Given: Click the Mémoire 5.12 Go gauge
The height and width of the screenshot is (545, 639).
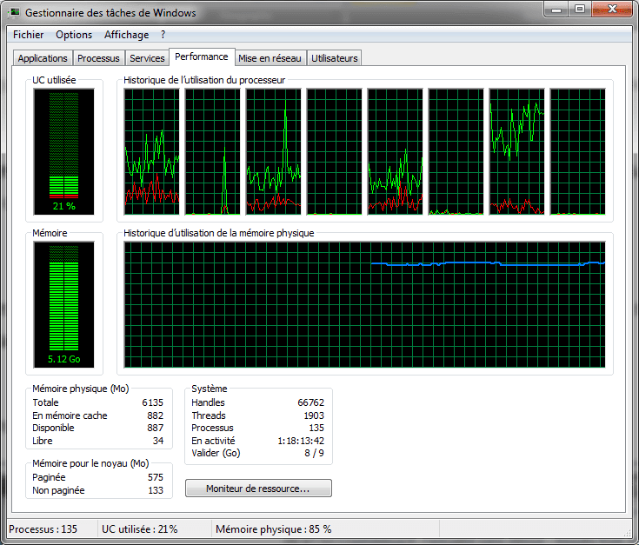Looking at the screenshot, I should tap(64, 305).
